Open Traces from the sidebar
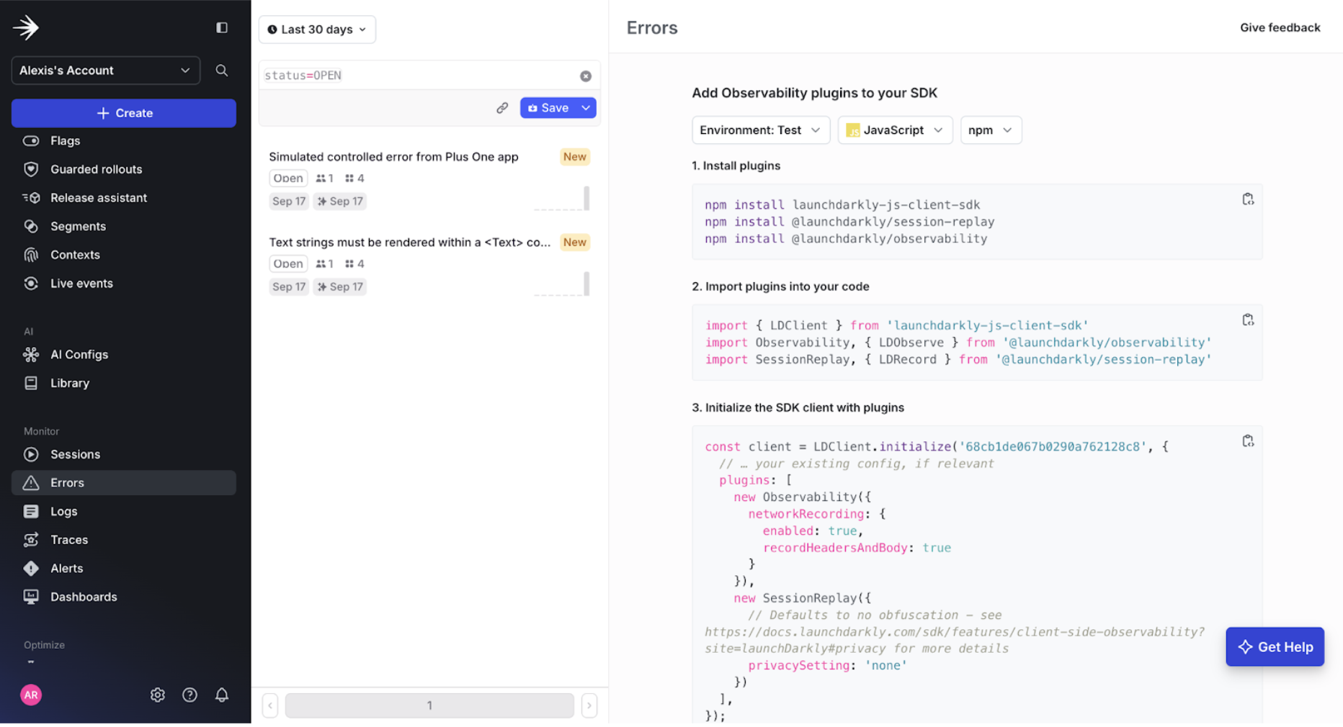This screenshot has height=727, width=1343. click(69, 539)
